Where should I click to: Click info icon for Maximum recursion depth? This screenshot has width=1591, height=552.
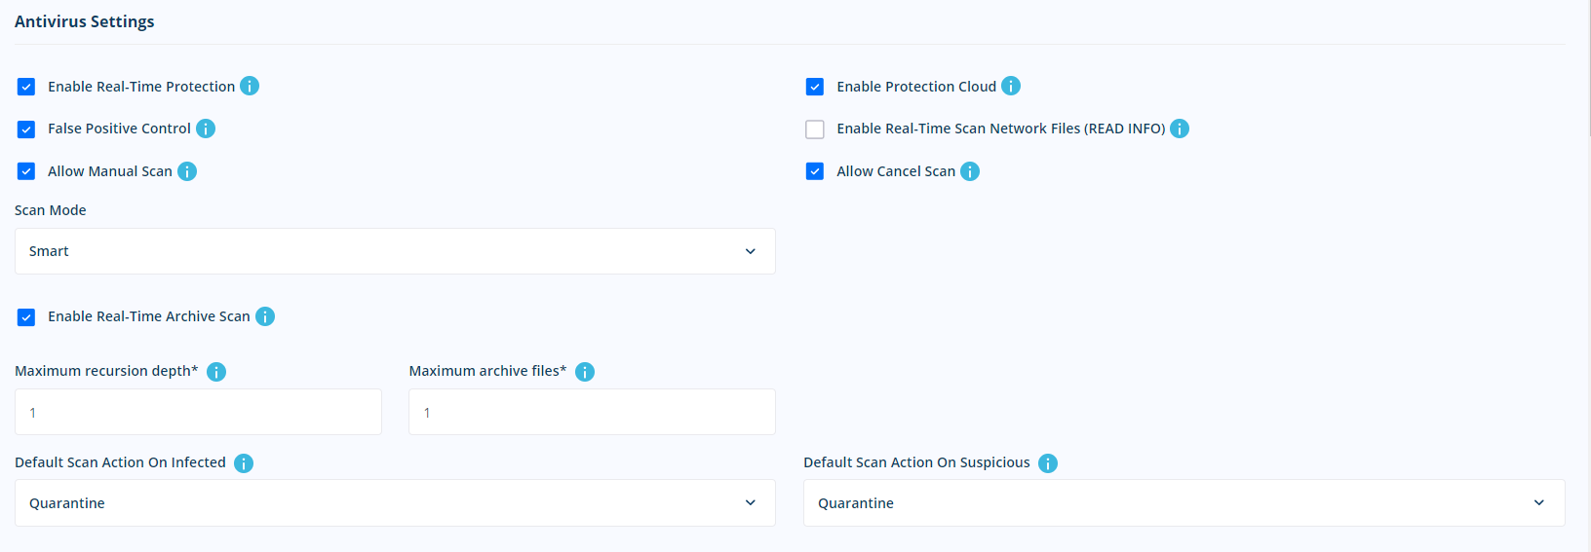[216, 372]
